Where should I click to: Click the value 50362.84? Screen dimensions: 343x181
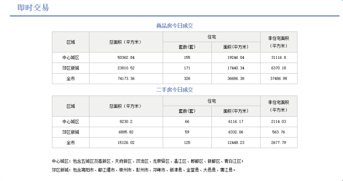click(x=126, y=57)
